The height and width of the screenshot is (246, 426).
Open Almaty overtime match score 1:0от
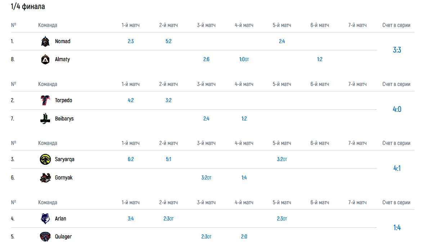[x=244, y=59]
